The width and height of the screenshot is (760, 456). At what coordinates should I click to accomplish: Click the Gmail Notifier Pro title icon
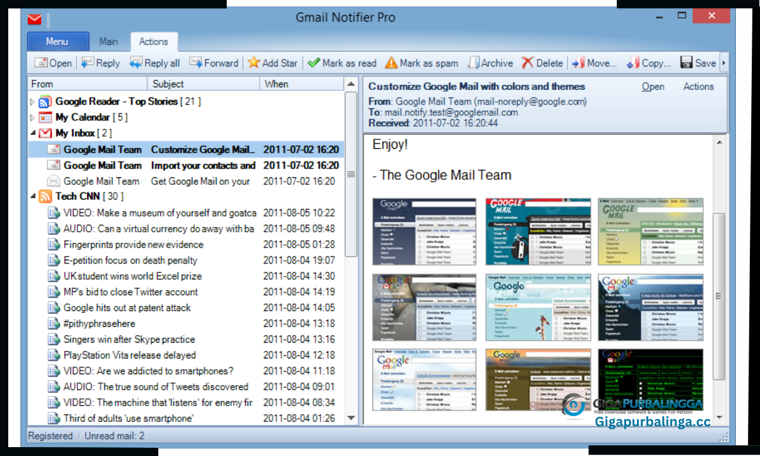35,19
